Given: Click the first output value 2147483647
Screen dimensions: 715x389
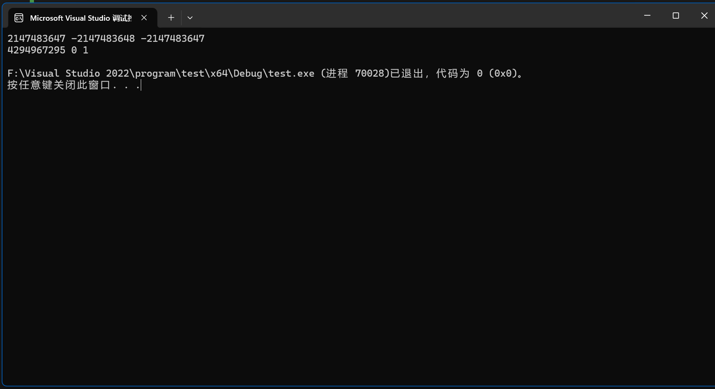Looking at the screenshot, I should tap(36, 39).
